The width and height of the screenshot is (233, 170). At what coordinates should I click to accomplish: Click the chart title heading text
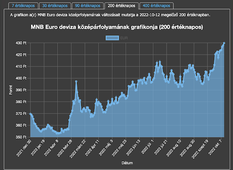pos(117,27)
